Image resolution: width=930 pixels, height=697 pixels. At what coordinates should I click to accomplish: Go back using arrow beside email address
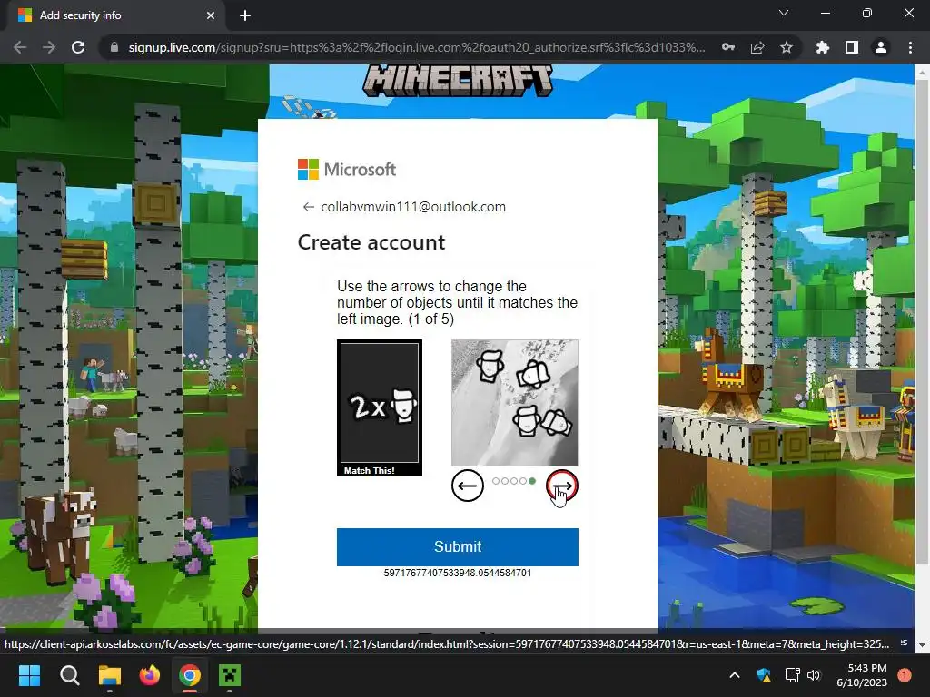pos(309,207)
